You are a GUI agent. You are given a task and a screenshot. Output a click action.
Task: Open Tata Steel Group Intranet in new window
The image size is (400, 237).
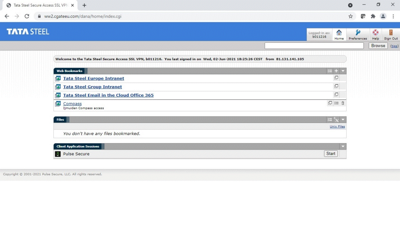click(x=336, y=86)
